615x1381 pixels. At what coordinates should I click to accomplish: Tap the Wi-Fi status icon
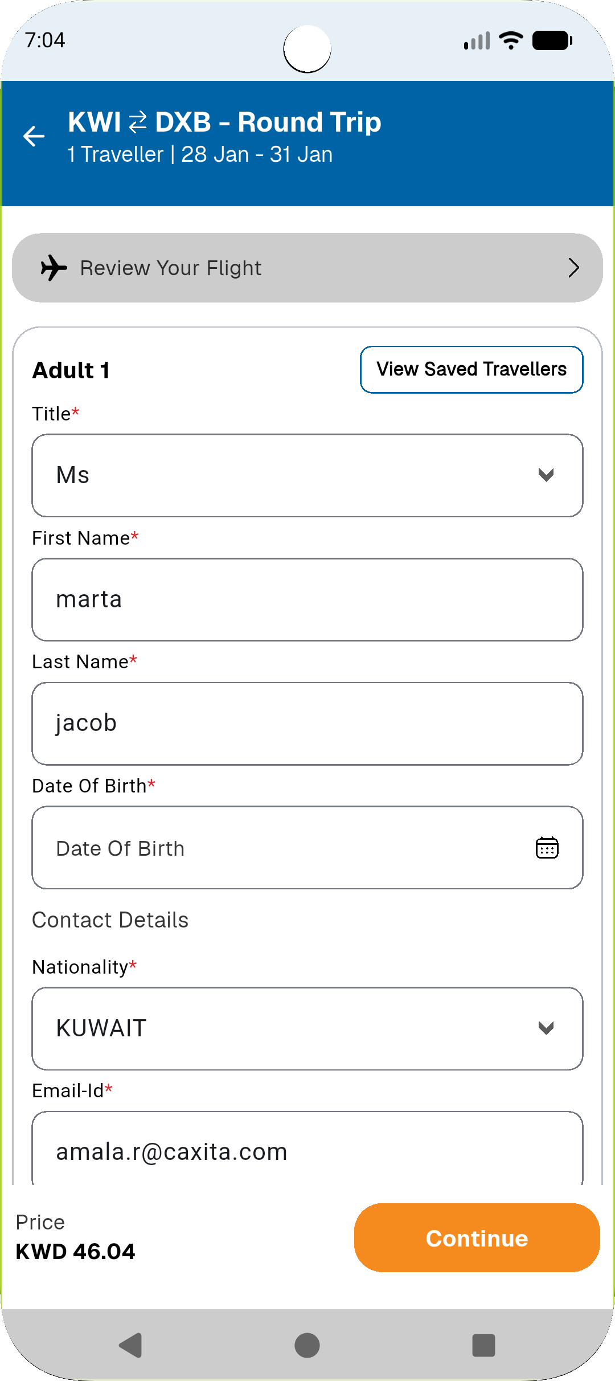[x=511, y=40]
